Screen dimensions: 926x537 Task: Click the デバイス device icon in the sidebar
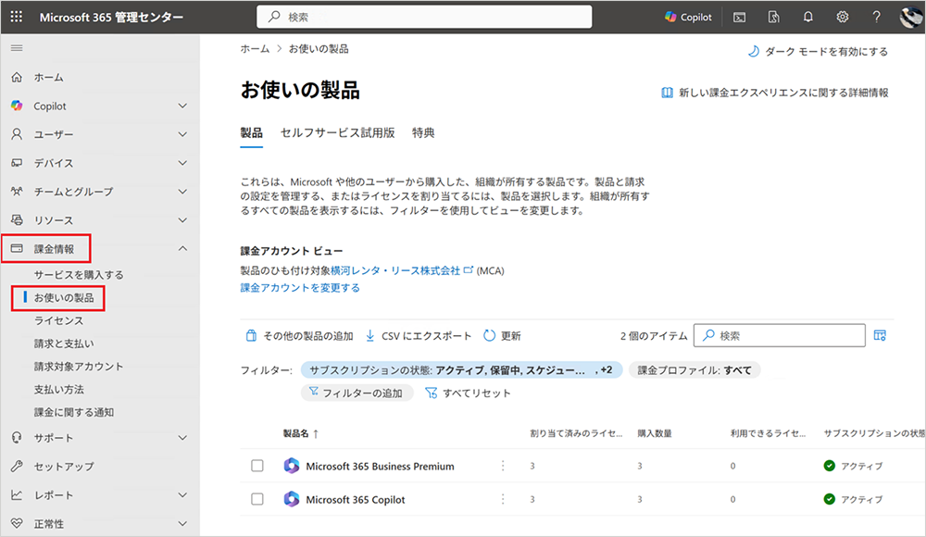17,162
